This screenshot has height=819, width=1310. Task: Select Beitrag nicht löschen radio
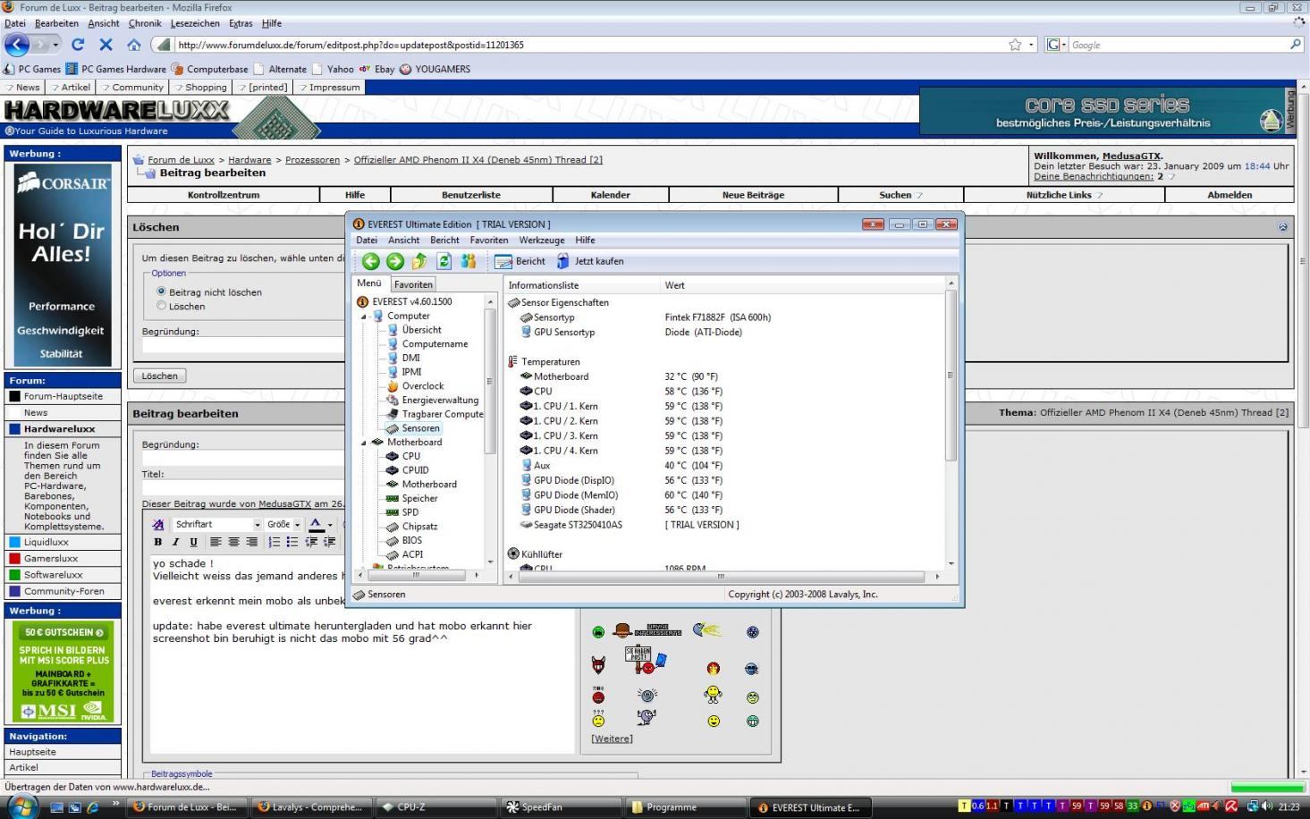(x=161, y=291)
